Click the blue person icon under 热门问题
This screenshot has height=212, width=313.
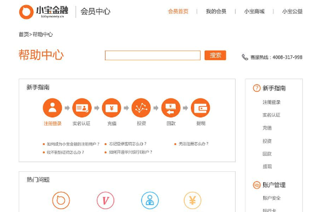click(150, 201)
